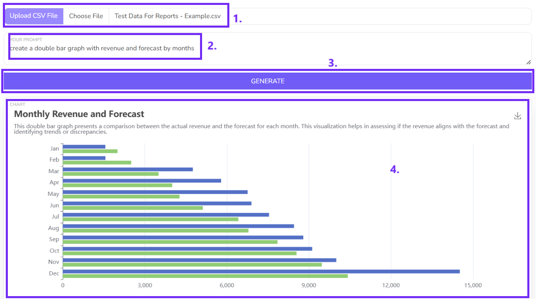Click inside the YOUR PROMPT text field
Screen dimensions: 536x299
(x=102, y=48)
